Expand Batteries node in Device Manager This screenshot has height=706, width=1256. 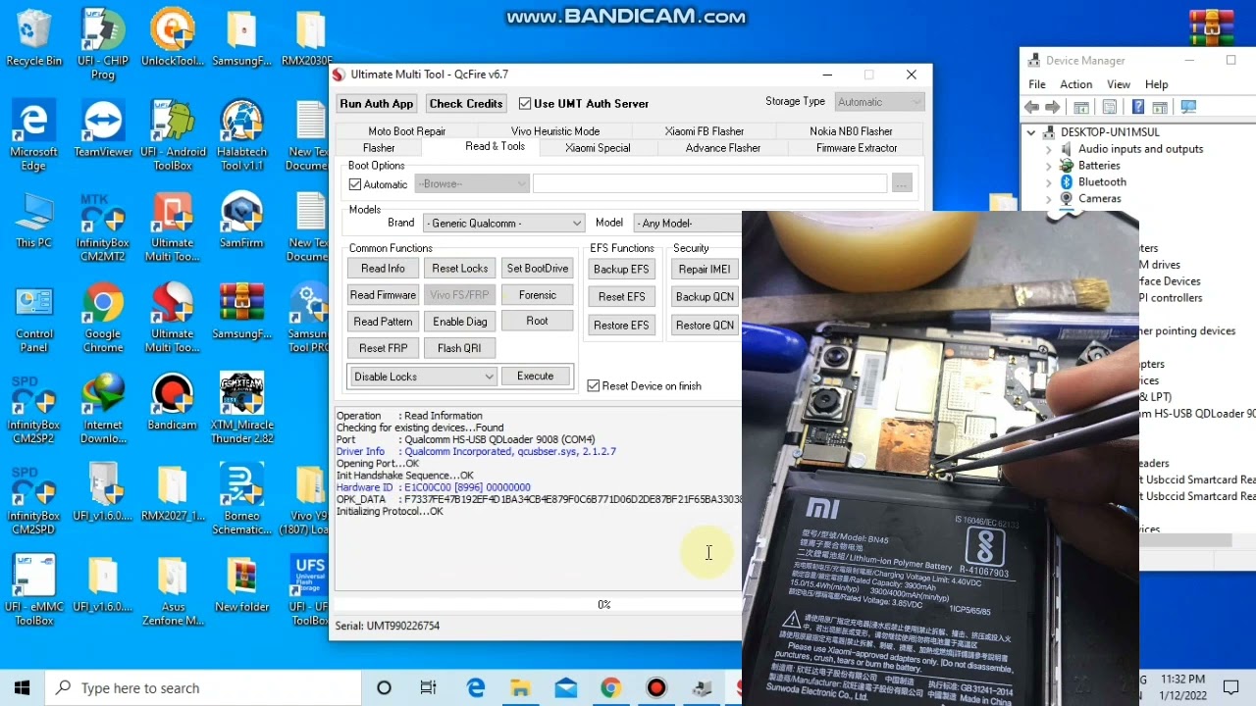point(1048,166)
